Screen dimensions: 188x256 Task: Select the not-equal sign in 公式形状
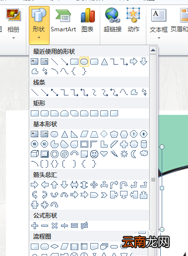coord(84,226)
